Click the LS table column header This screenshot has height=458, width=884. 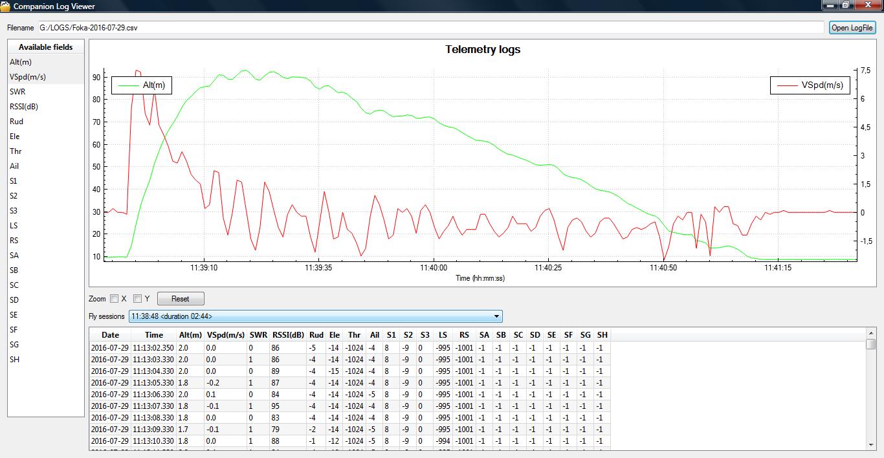[443, 335]
